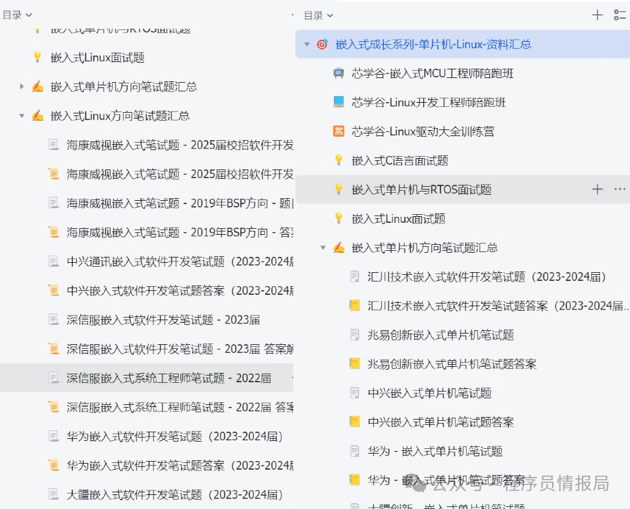Open 大疆嵌入式软件开发笔试题（2023-2024届）

[175, 494]
